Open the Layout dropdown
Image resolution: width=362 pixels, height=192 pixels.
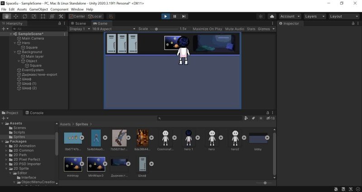[344, 16]
